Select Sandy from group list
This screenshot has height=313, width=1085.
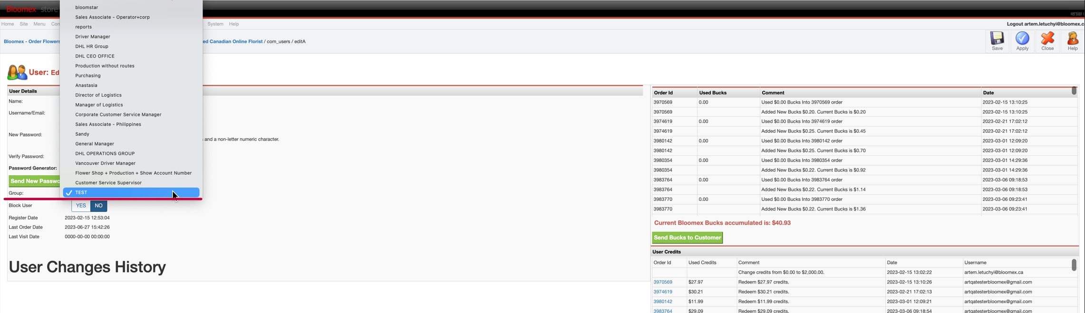coord(82,134)
